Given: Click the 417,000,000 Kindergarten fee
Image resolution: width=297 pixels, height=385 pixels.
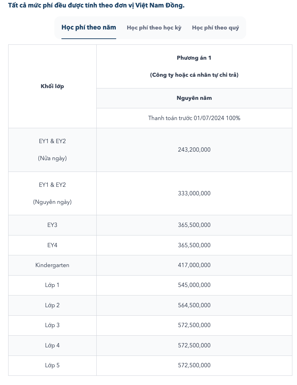Looking at the screenshot, I should [194, 265].
